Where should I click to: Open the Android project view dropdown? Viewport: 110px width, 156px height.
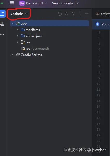click(19, 14)
